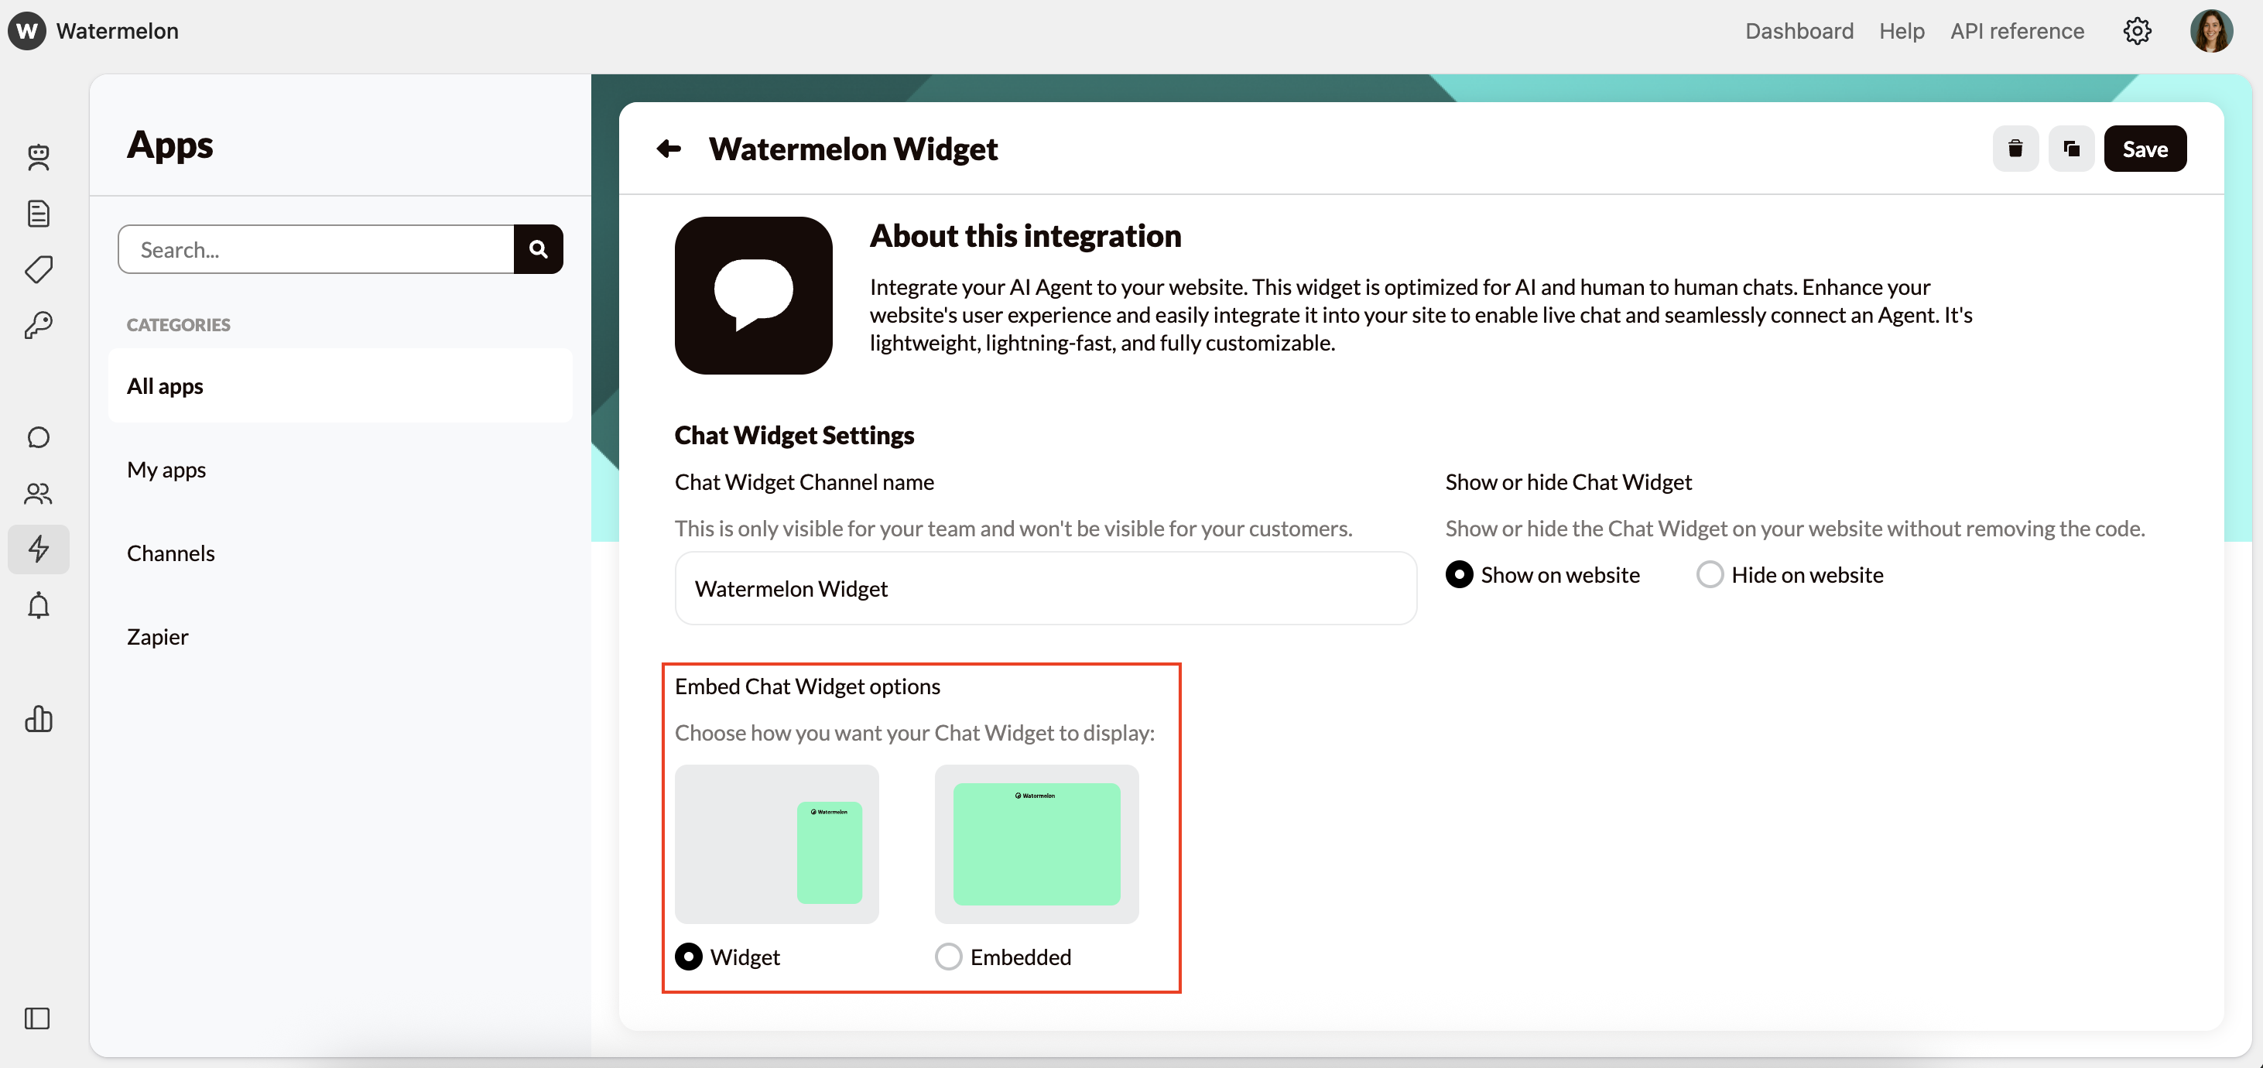Select the tag/labels icon in sidebar
This screenshot has width=2263, height=1068.
tap(38, 269)
